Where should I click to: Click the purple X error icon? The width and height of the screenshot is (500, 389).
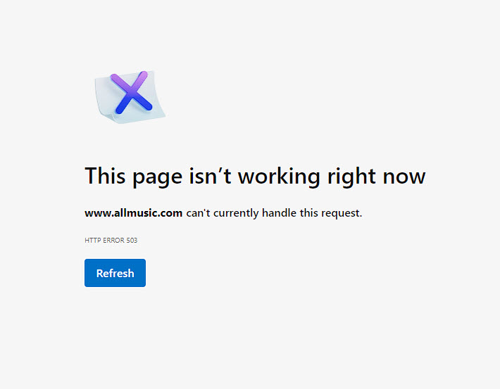131,92
